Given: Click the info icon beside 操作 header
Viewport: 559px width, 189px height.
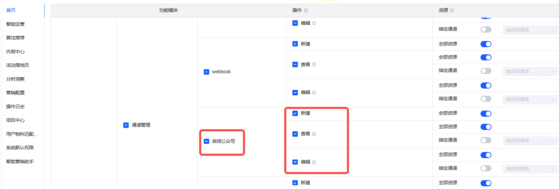Looking at the screenshot, I should (x=306, y=11).
